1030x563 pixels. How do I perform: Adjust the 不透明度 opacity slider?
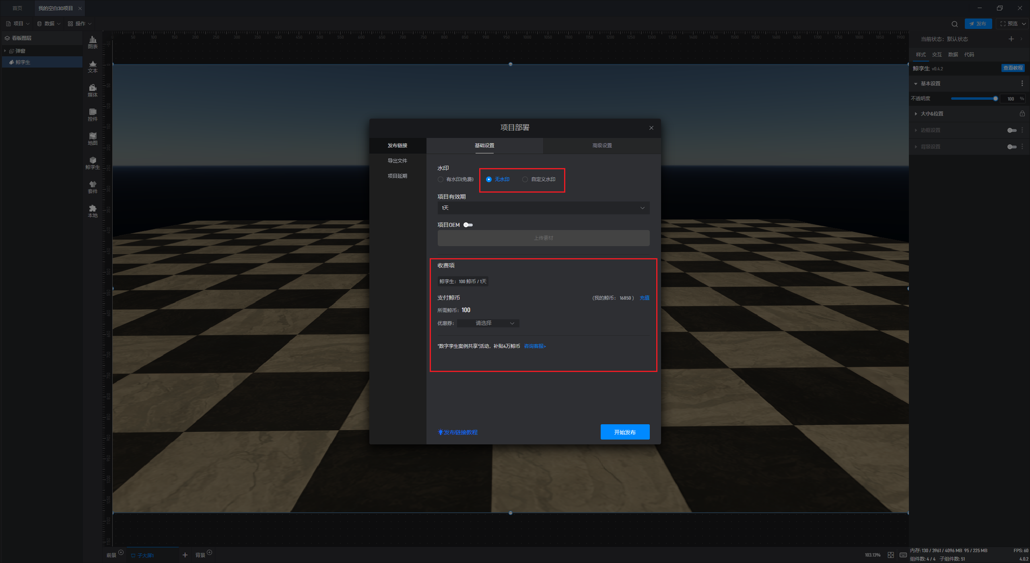pyautogui.click(x=995, y=99)
